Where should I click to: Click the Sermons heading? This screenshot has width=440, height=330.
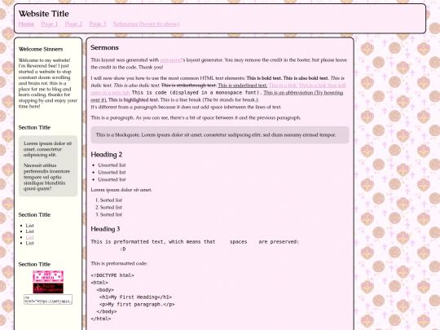click(104, 48)
